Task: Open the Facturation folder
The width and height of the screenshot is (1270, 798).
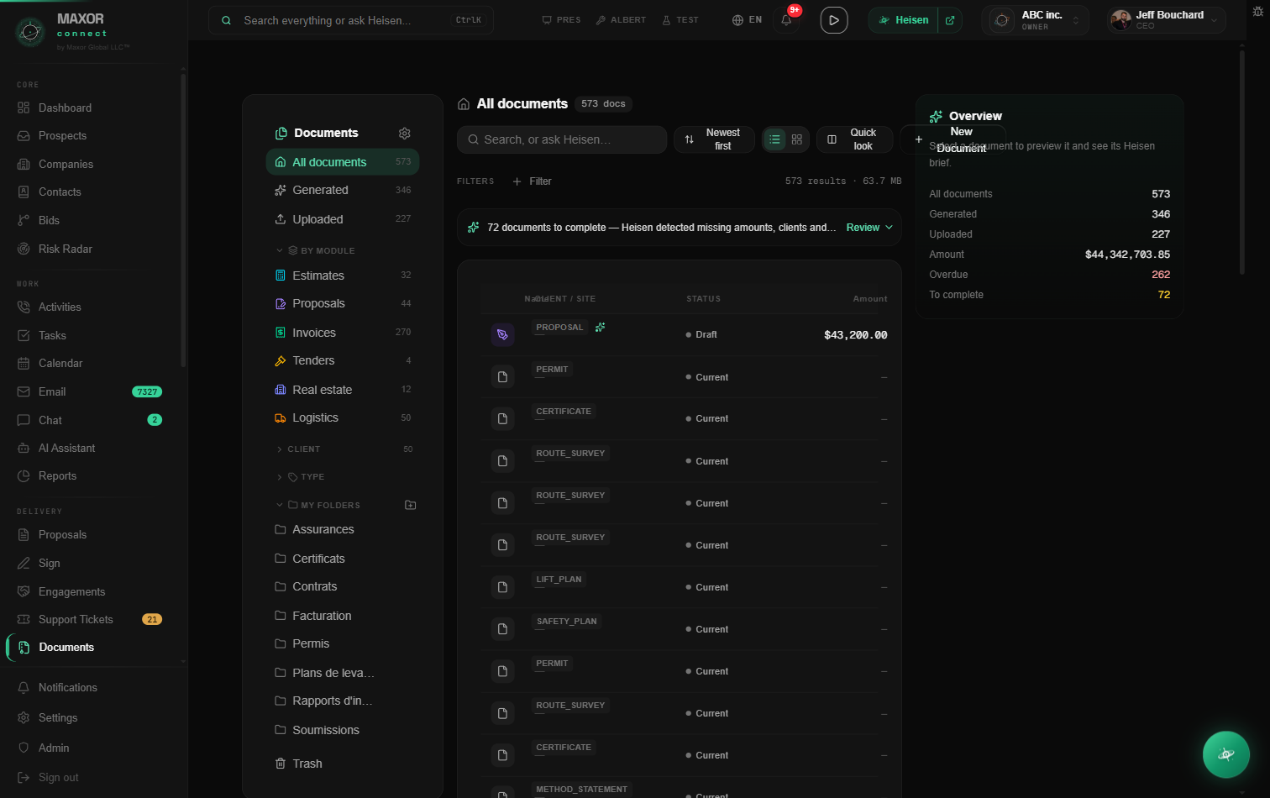Action: pos(343,616)
